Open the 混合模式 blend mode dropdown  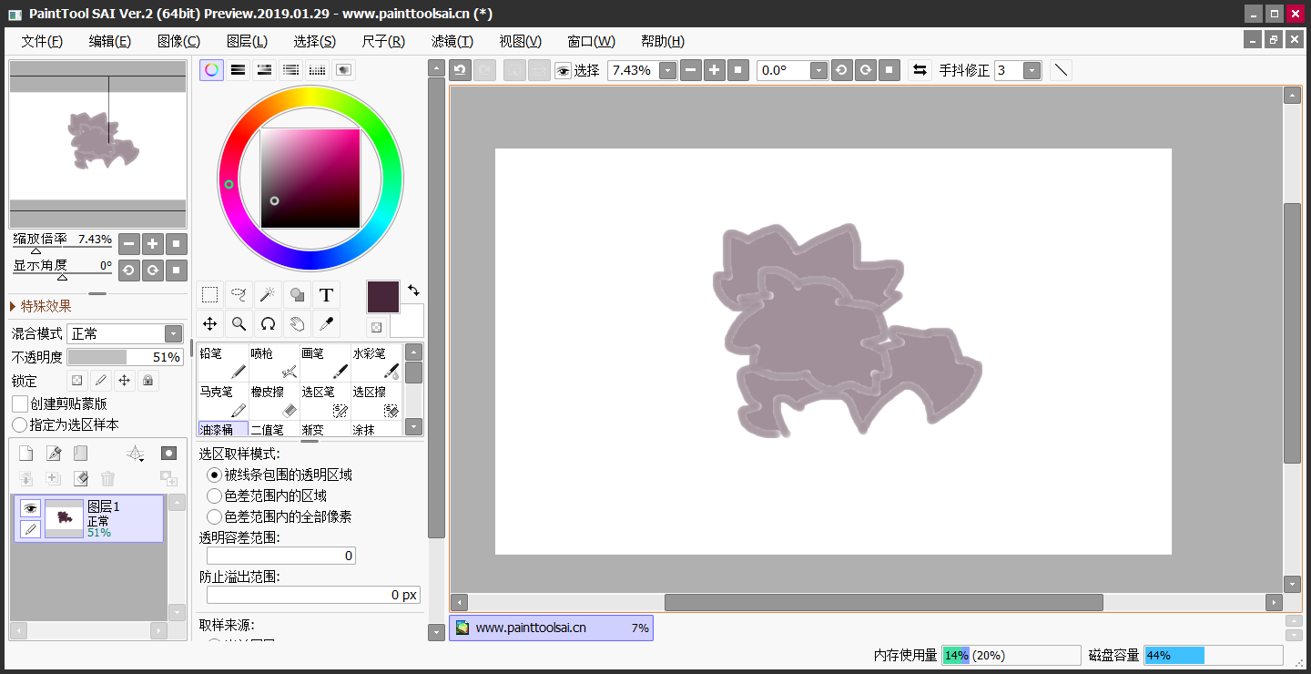[x=173, y=333]
